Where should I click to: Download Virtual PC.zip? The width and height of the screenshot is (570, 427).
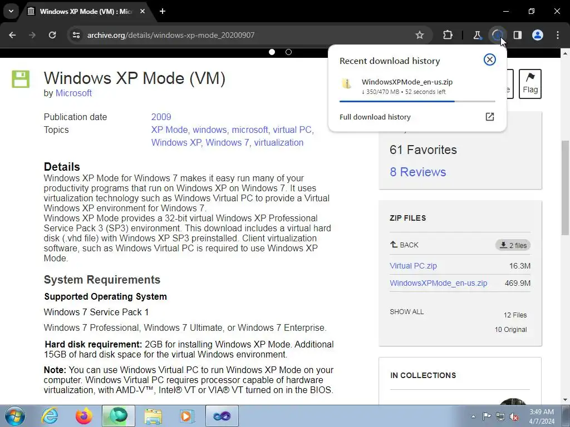(413, 266)
